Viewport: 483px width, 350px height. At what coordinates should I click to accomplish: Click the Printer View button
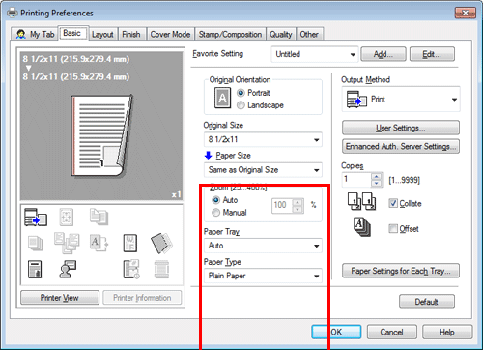pyautogui.click(x=60, y=298)
